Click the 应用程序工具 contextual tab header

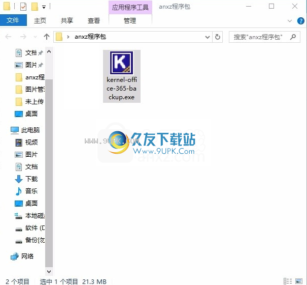130,8
